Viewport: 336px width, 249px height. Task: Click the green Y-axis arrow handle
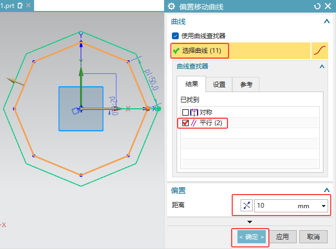[81, 71]
